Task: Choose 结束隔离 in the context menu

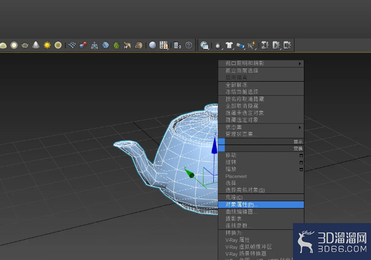Action: [261, 77]
